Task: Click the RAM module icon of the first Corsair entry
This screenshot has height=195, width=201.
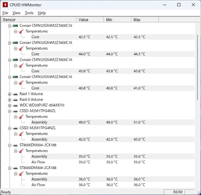Action: pyautogui.click(x=16, y=26)
